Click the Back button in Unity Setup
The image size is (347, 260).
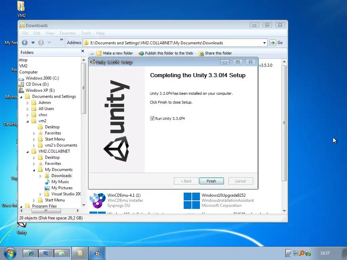(x=186, y=181)
